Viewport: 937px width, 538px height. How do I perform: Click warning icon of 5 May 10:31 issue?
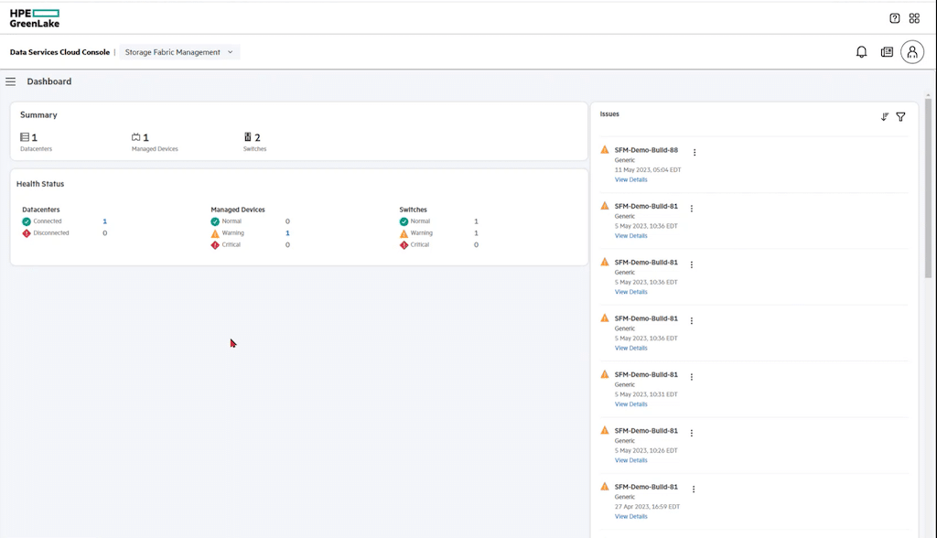(x=605, y=374)
